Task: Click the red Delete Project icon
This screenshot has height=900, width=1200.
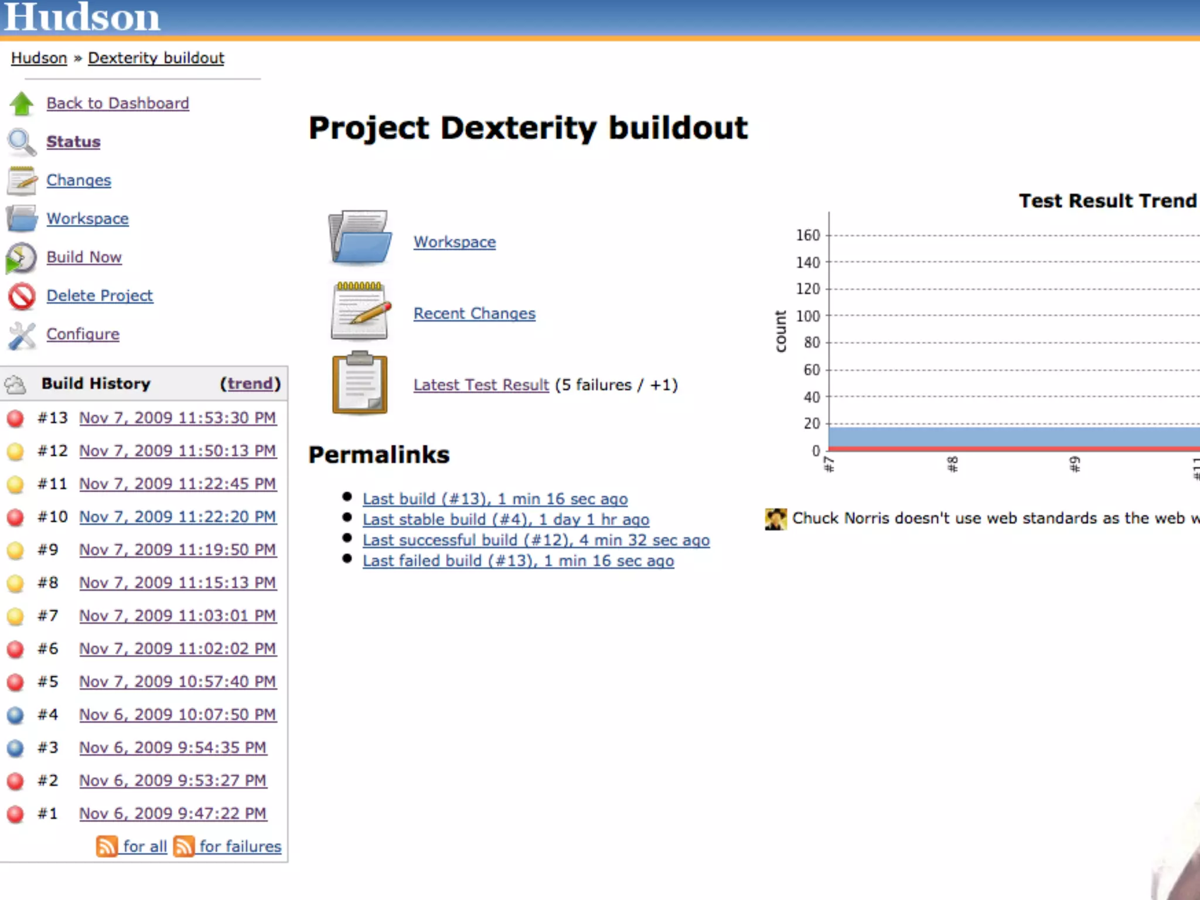Action: click(x=22, y=296)
